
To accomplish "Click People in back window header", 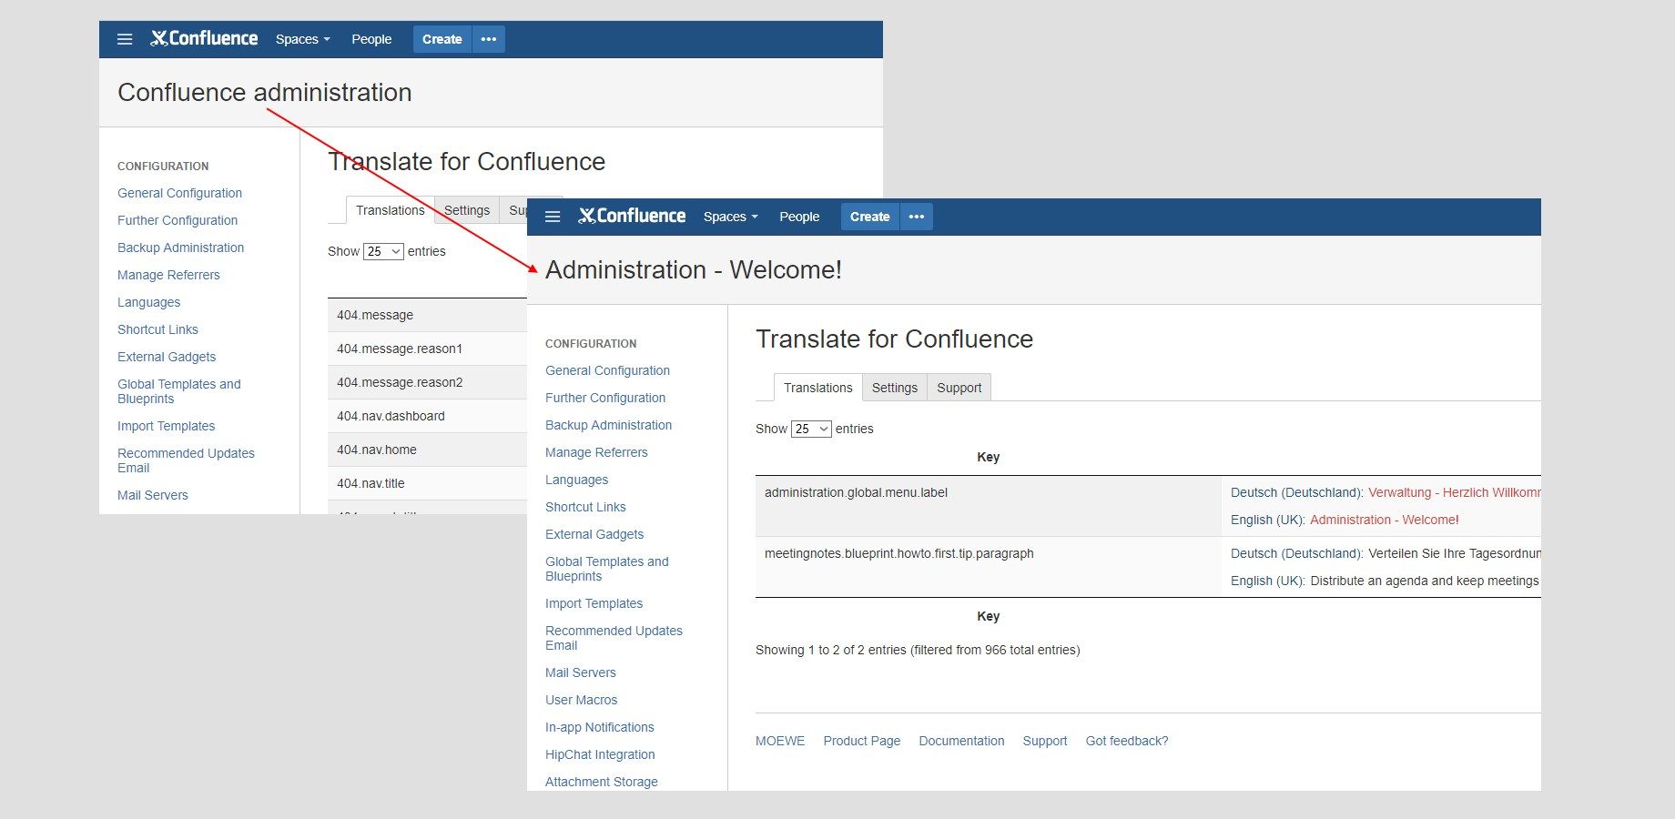I will pos(371,39).
